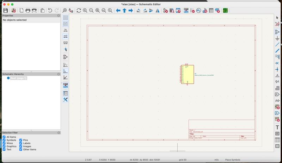Screen dimensions: 282x163
Task: Toggle the properties manager (wrench icon)
Action: [x=66, y=100]
